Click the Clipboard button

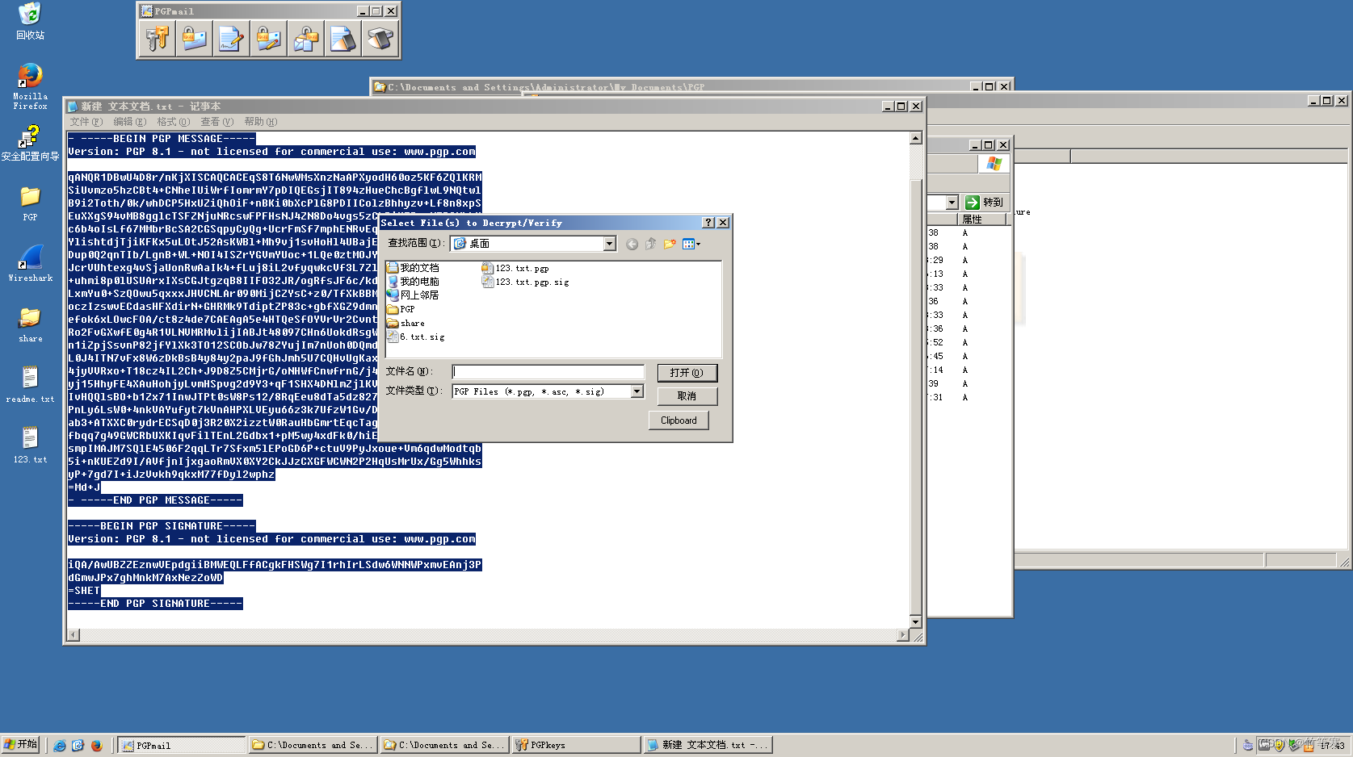click(x=679, y=420)
